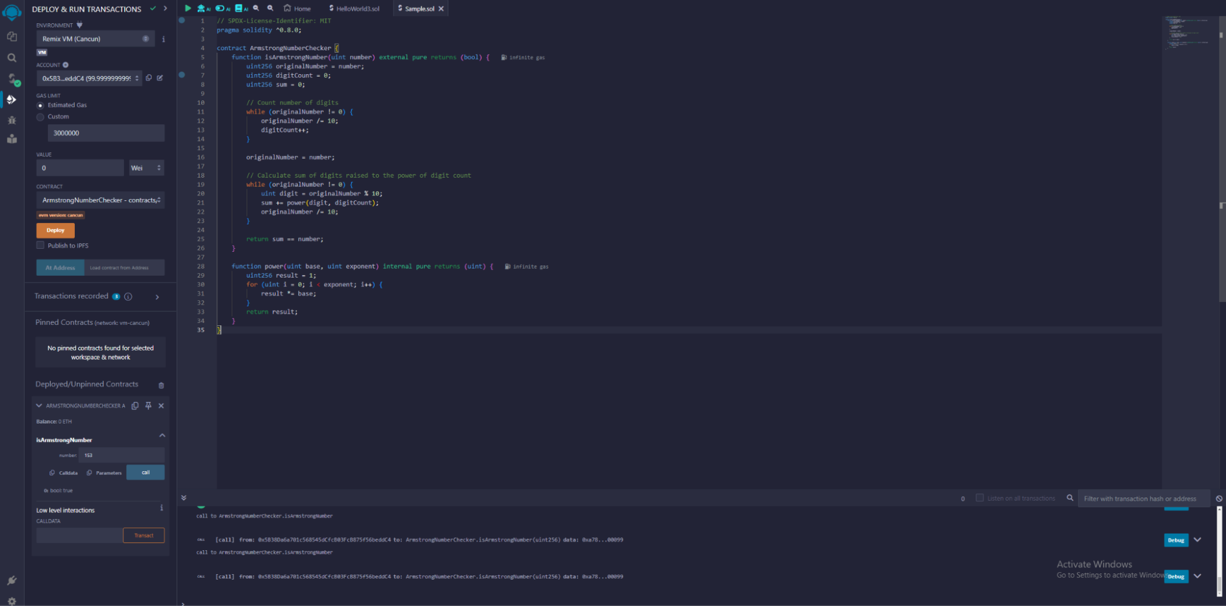Open Deploy & Run Transactions sidebar icon

coord(12,99)
